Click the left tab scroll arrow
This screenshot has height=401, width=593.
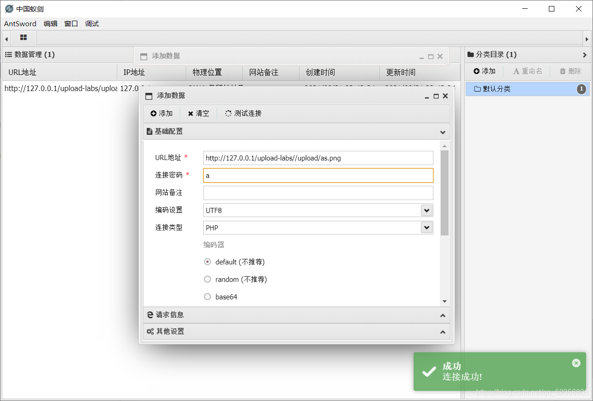pyautogui.click(x=6, y=39)
